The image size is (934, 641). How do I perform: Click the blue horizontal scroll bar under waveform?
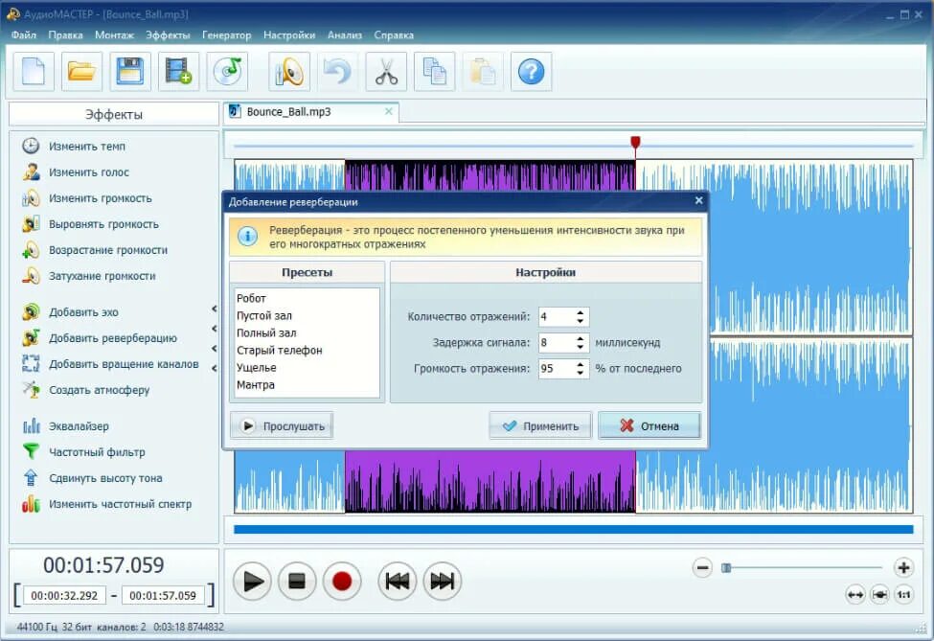[x=574, y=530]
